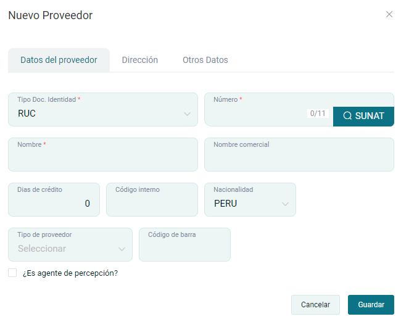The image size is (401, 327).
Task: Click the Tipo de proveedor chevron icon
Action: pyautogui.click(x=122, y=249)
